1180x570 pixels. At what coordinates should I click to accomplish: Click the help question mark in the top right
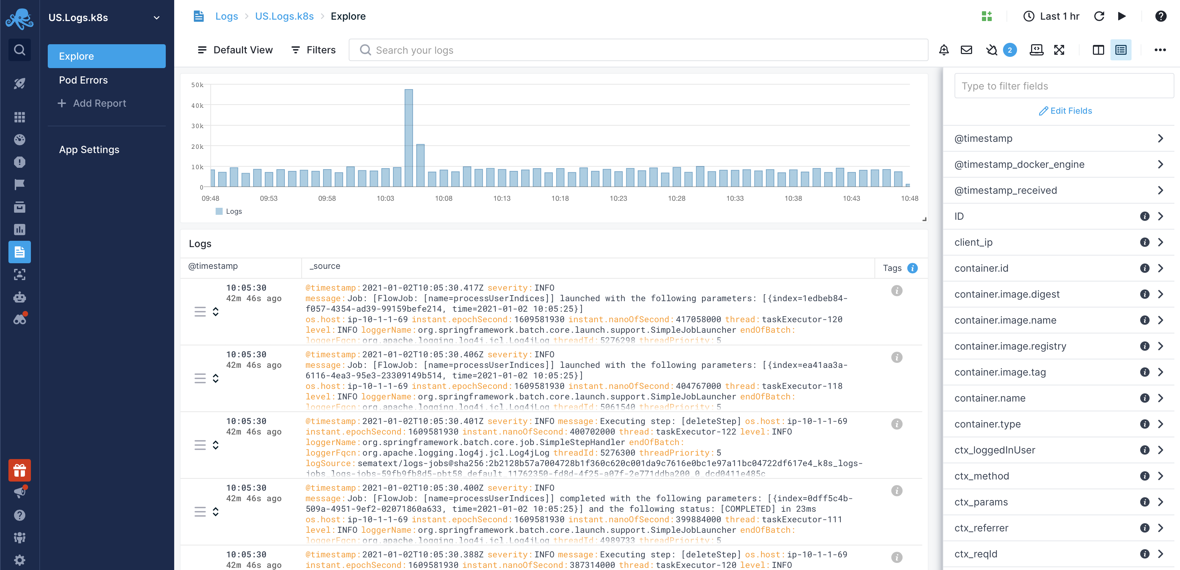1160,16
